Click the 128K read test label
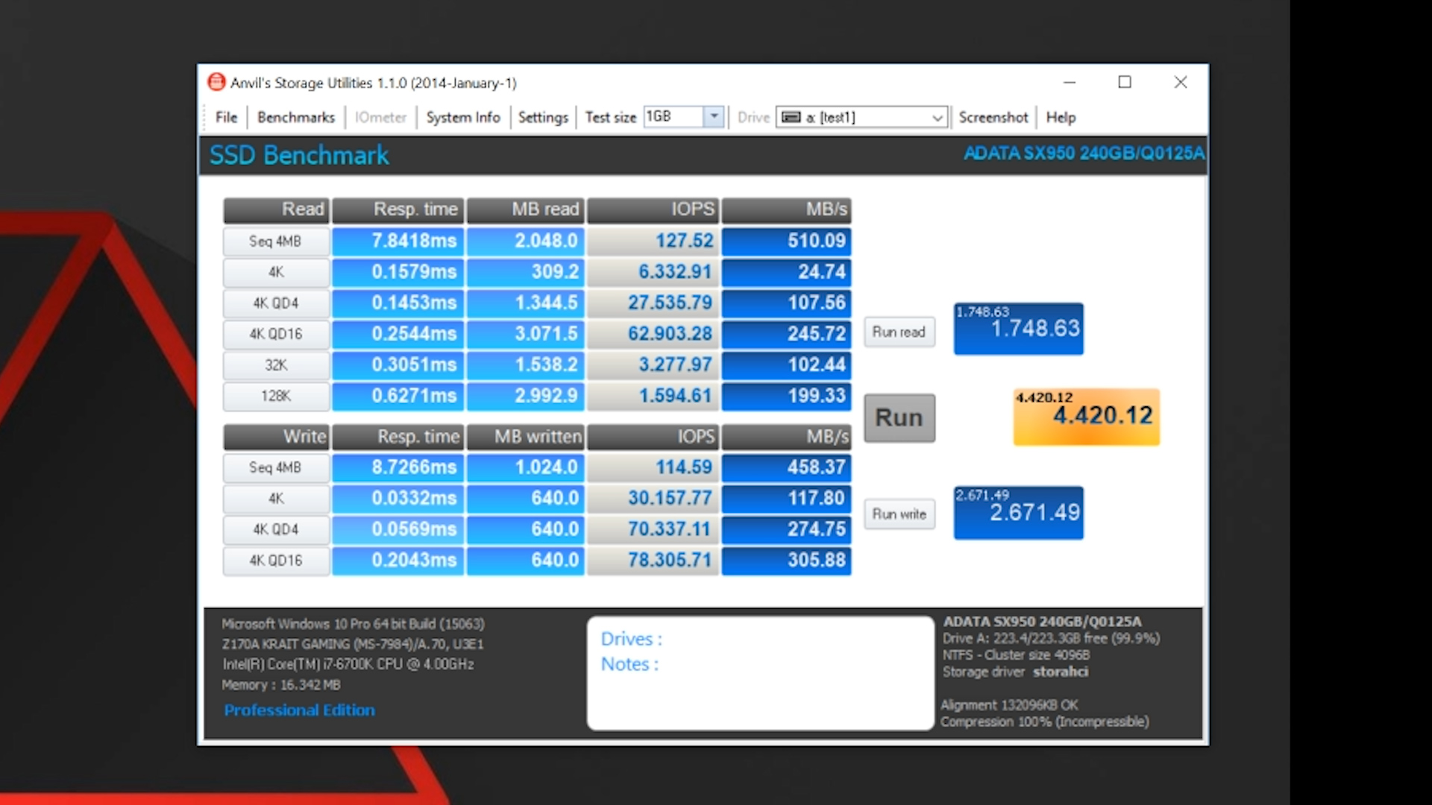This screenshot has height=805, width=1432. (276, 396)
